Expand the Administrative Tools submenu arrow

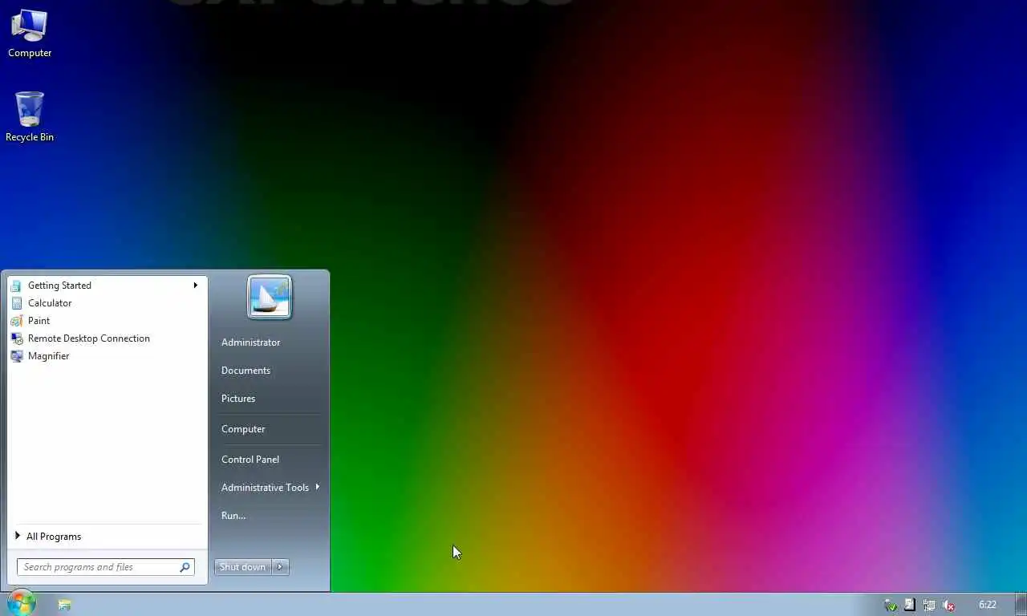coord(318,487)
